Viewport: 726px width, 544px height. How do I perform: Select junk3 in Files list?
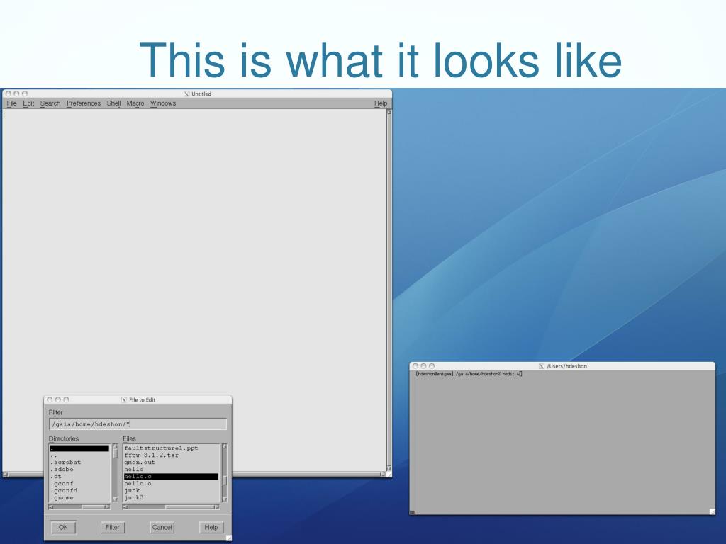click(172, 497)
